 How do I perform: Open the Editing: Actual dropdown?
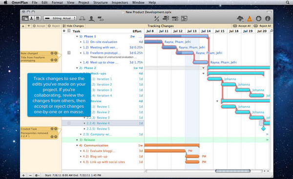click(x=60, y=18)
